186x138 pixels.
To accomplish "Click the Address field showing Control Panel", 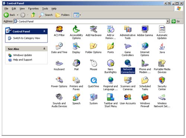I will pos(90,21).
